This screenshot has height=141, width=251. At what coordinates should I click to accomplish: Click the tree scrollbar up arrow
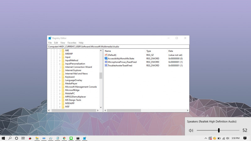(101, 50)
